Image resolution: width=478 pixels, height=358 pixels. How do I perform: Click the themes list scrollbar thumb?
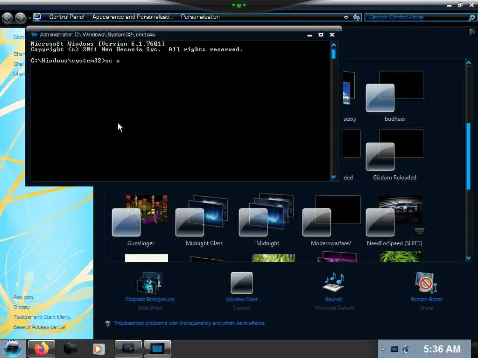(x=469, y=157)
